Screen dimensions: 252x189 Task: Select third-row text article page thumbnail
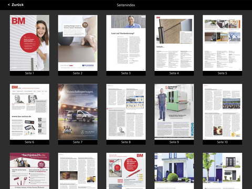[78, 171]
